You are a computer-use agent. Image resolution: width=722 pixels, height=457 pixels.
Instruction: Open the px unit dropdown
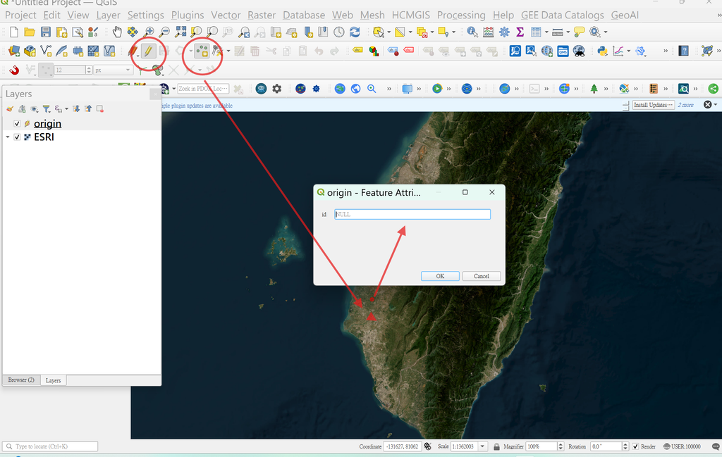click(x=114, y=70)
